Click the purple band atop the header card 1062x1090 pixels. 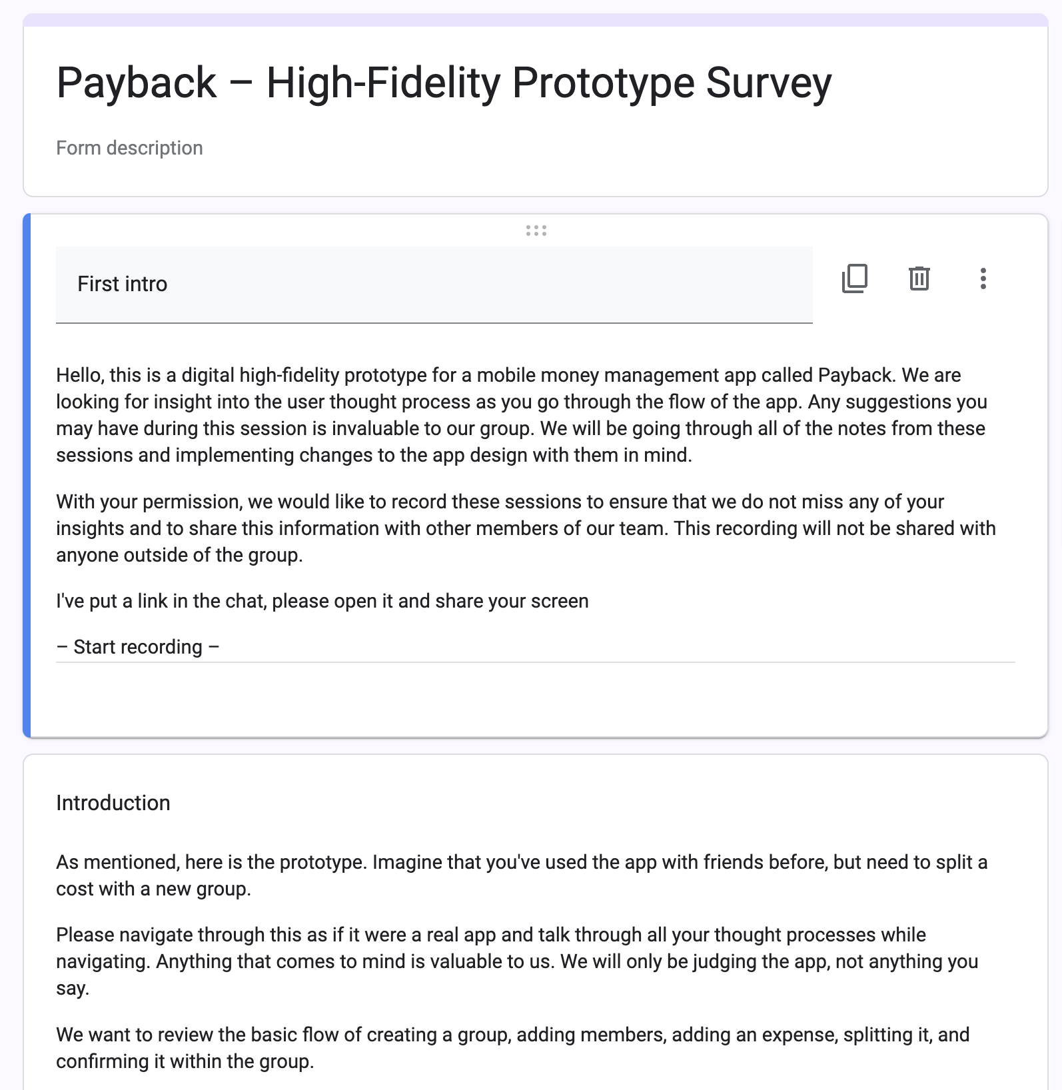[x=536, y=20]
